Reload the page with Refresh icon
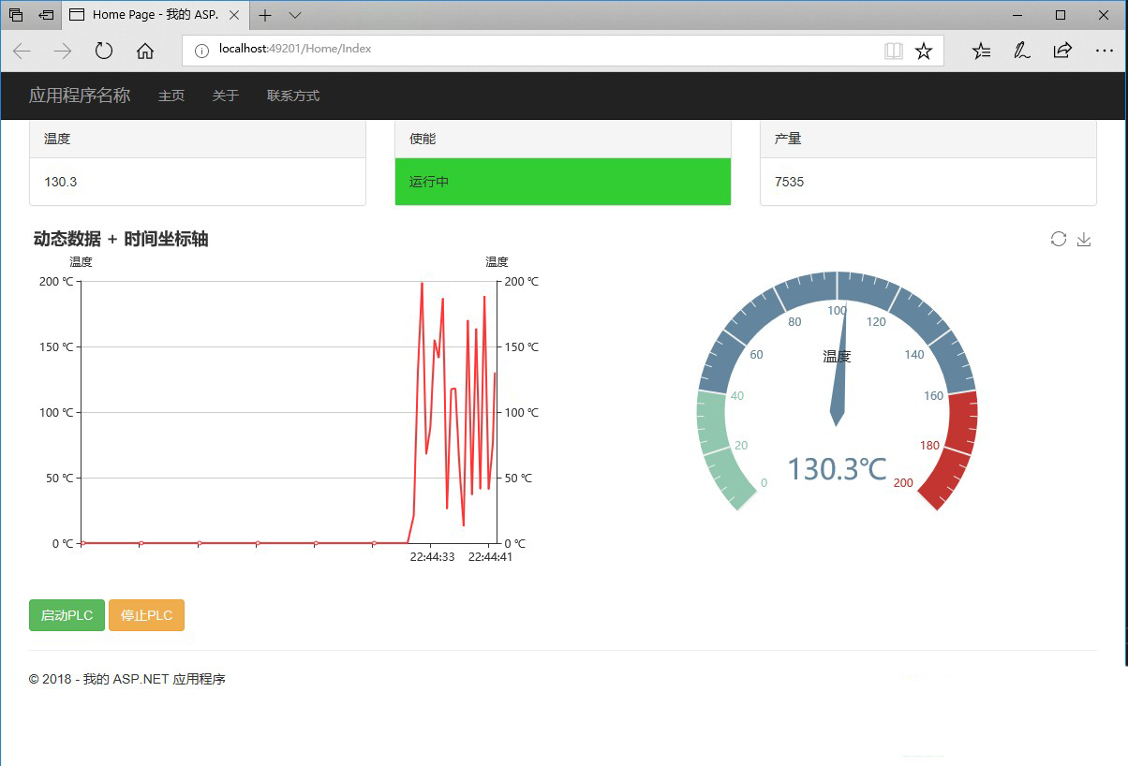 tap(104, 51)
